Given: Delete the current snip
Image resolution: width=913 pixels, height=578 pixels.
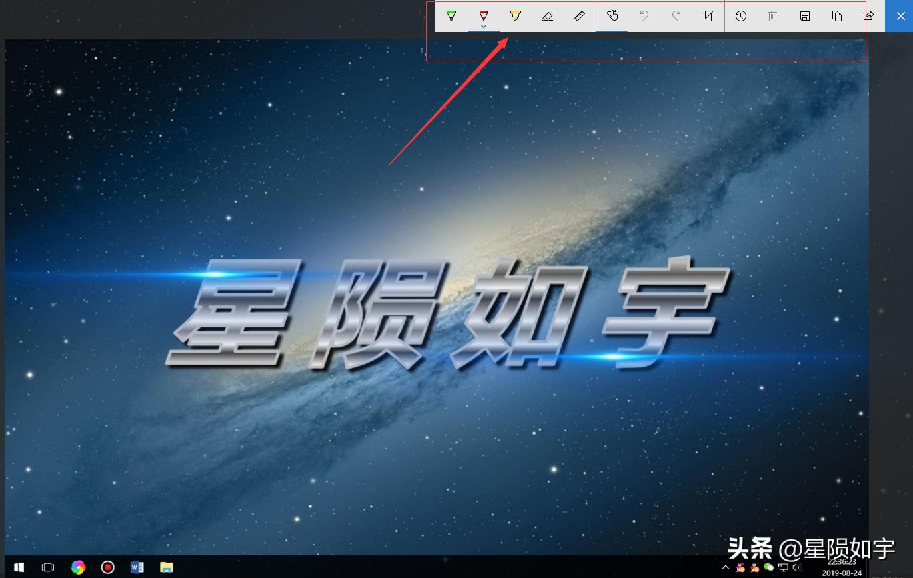Looking at the screenshot, I should tap(772, 16).
